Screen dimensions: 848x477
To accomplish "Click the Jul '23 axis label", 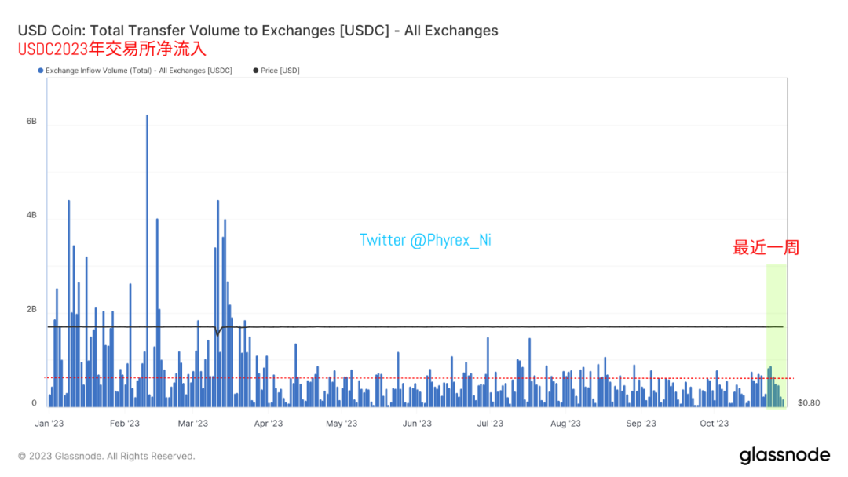I will coord(490,424).
